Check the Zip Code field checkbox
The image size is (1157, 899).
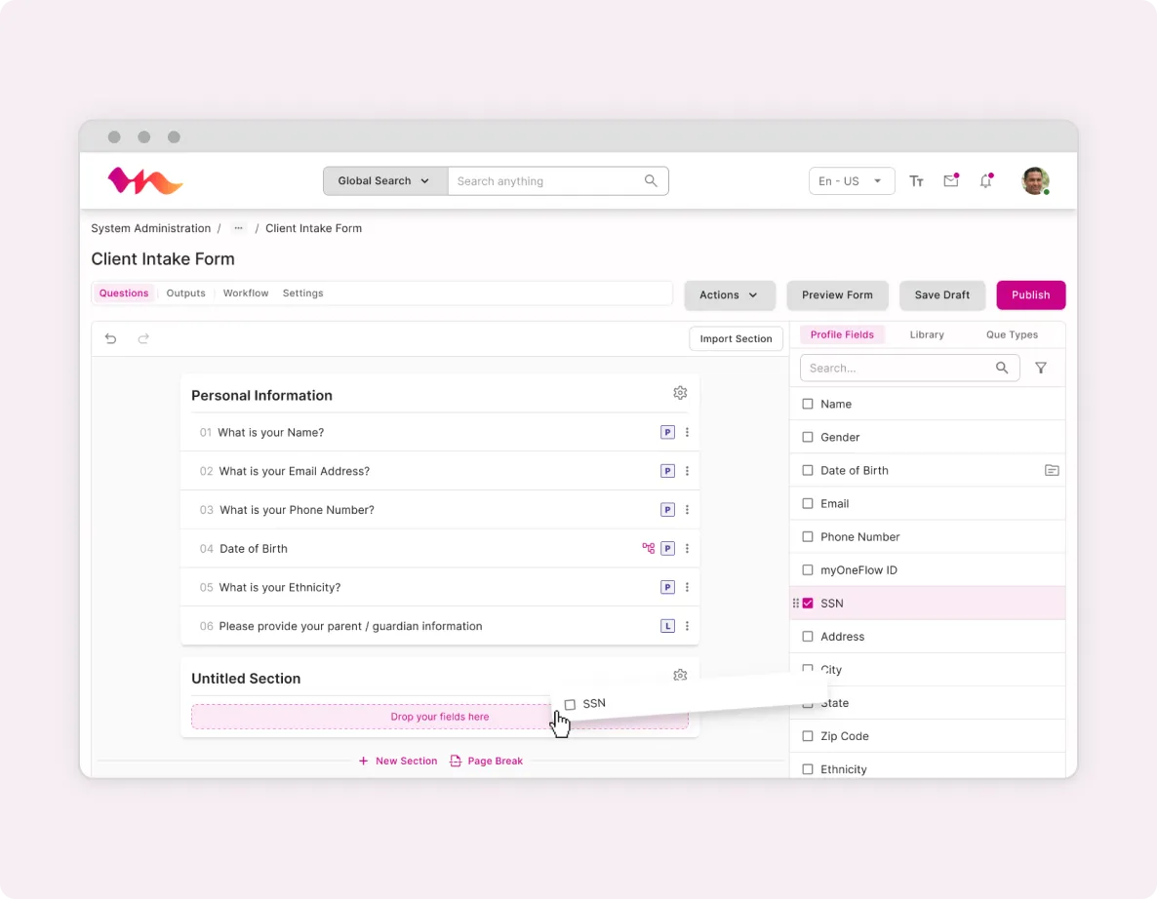click(x=808, y=736)
